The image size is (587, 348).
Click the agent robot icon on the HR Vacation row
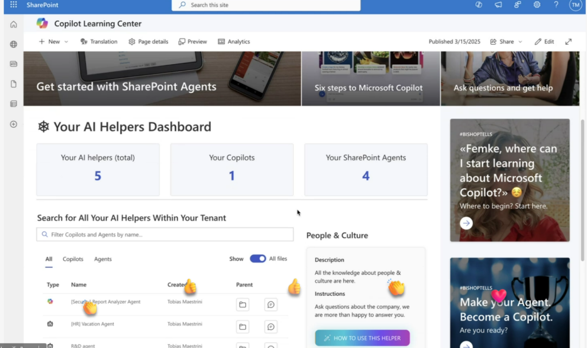50,324
